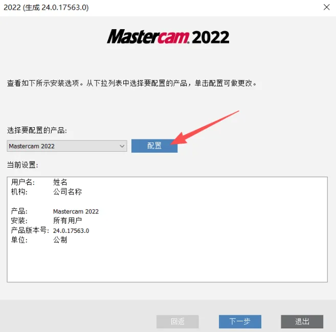Viewport: 336px width, 332px height.
Task: Open the Mastercam 2022 product combo box
Action: [67, 146]
